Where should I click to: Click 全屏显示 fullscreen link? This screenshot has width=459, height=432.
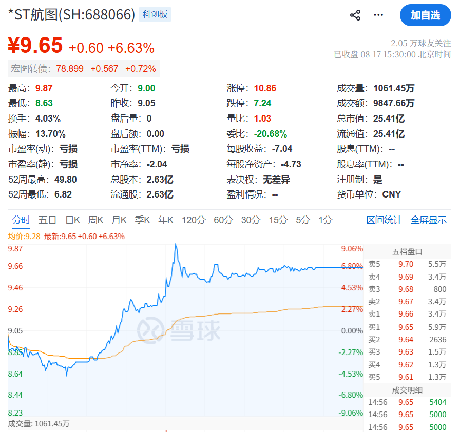429,220
